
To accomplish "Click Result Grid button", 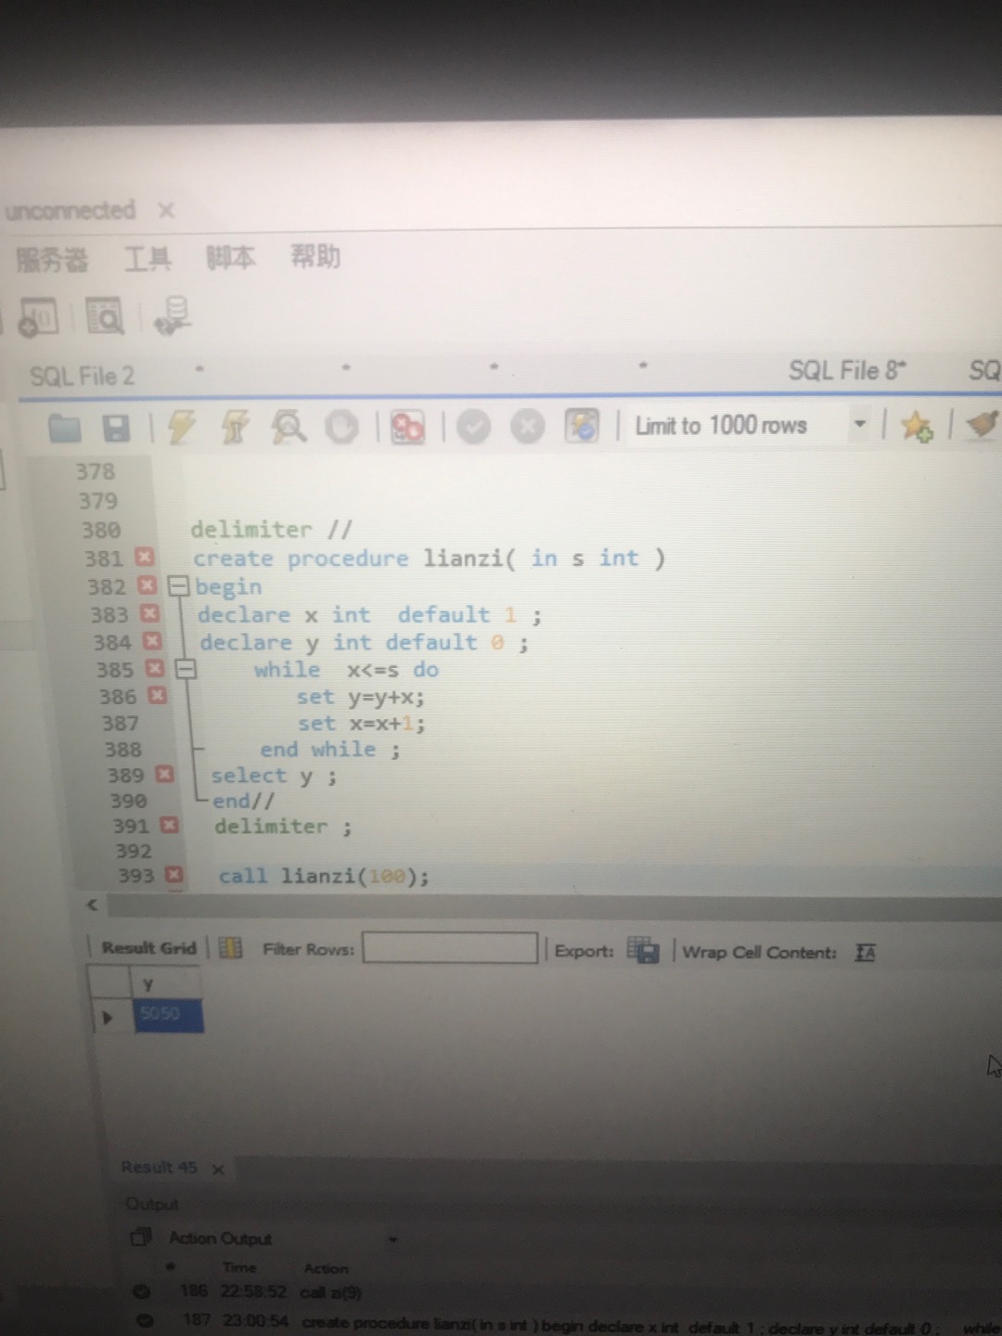I will point(148,947).
